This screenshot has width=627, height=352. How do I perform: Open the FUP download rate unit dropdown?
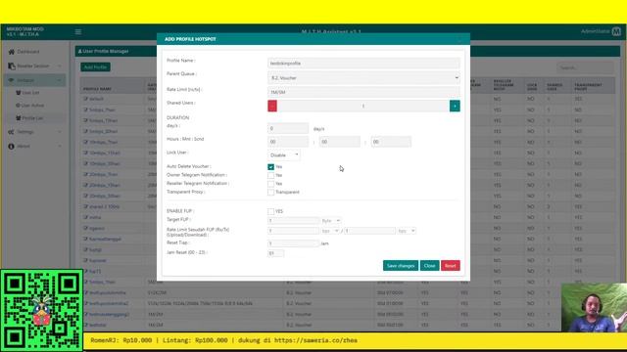click(x=407, y=231)
